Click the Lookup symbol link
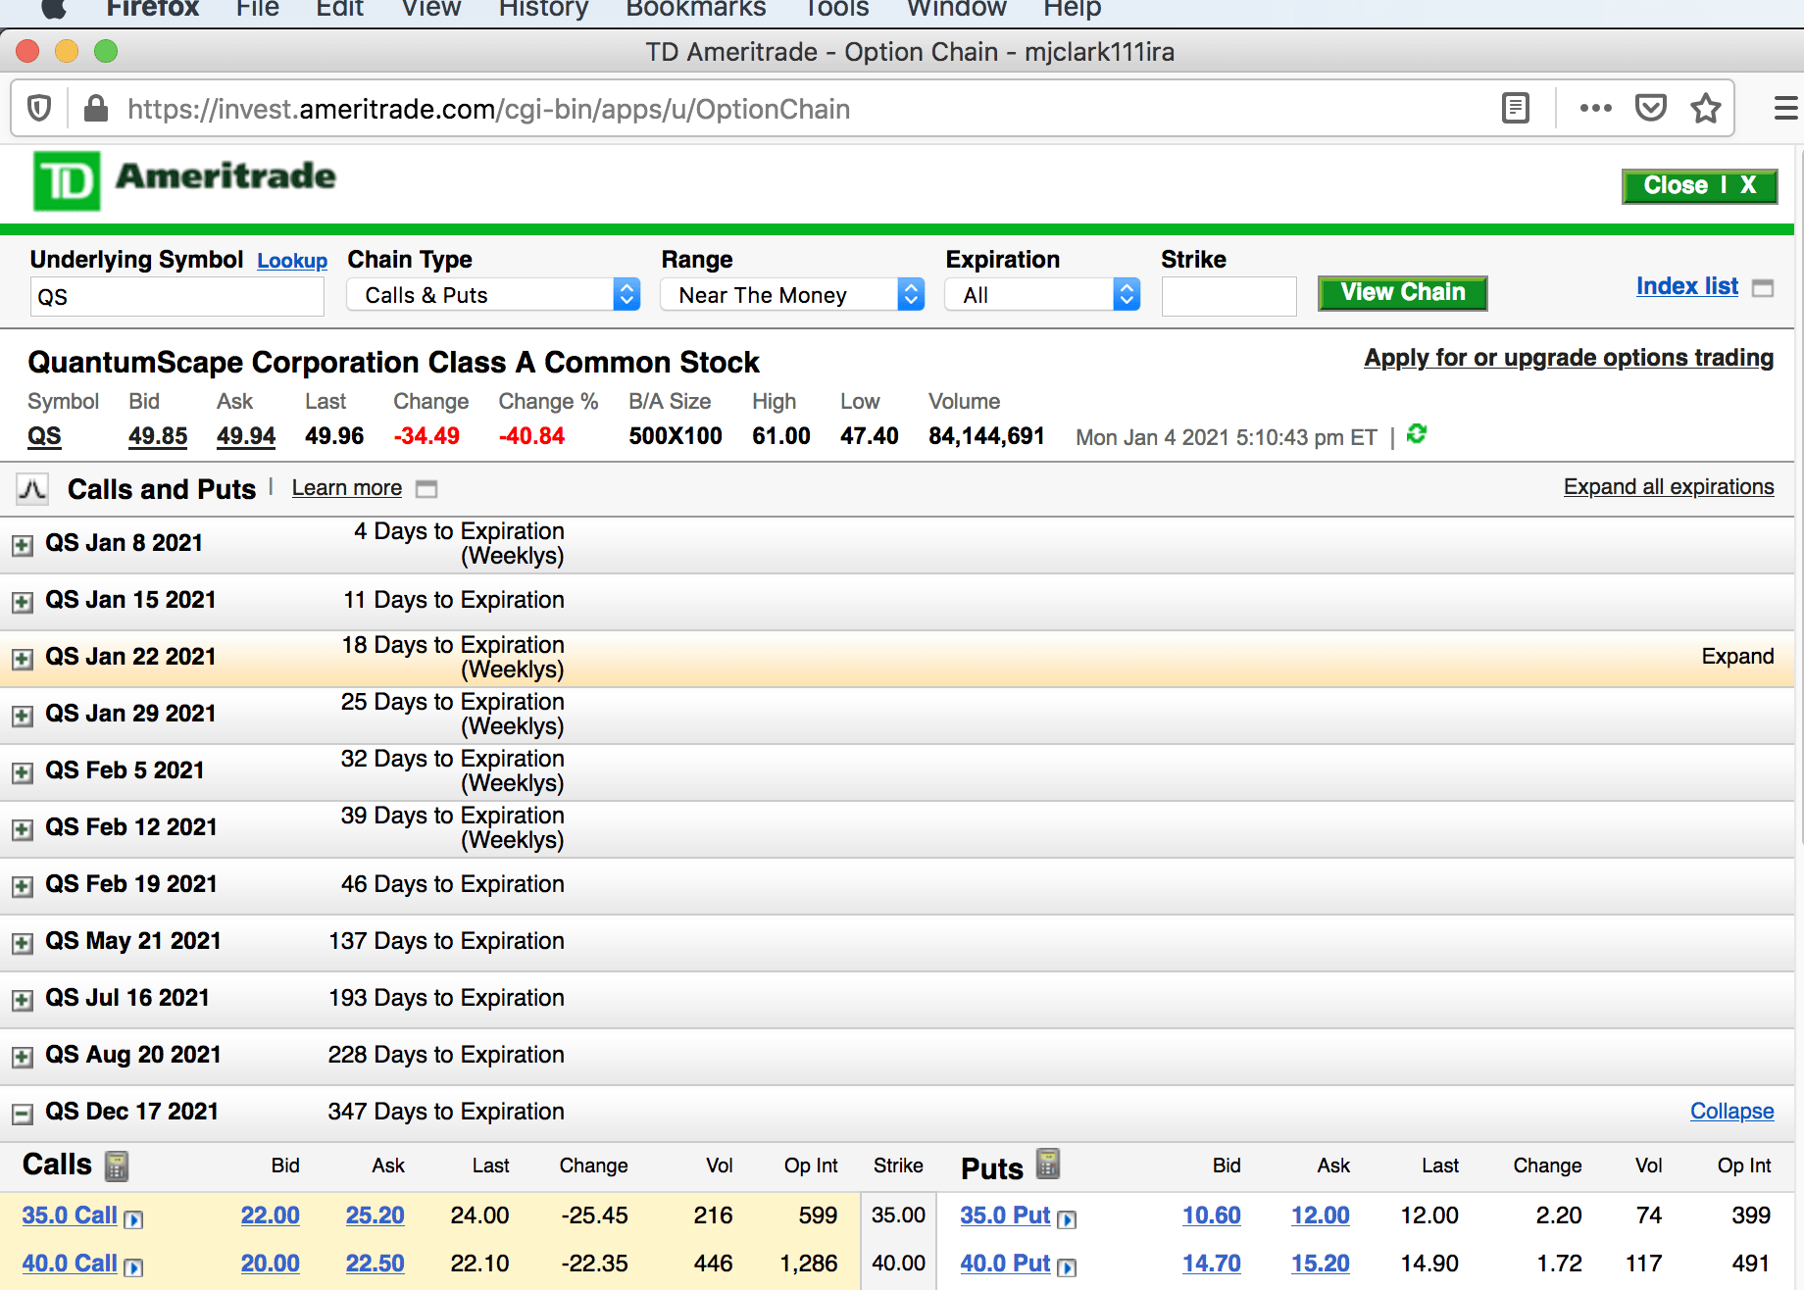Image resolution: width=1804 pixels, height=1290 pixels. point(292,261)
